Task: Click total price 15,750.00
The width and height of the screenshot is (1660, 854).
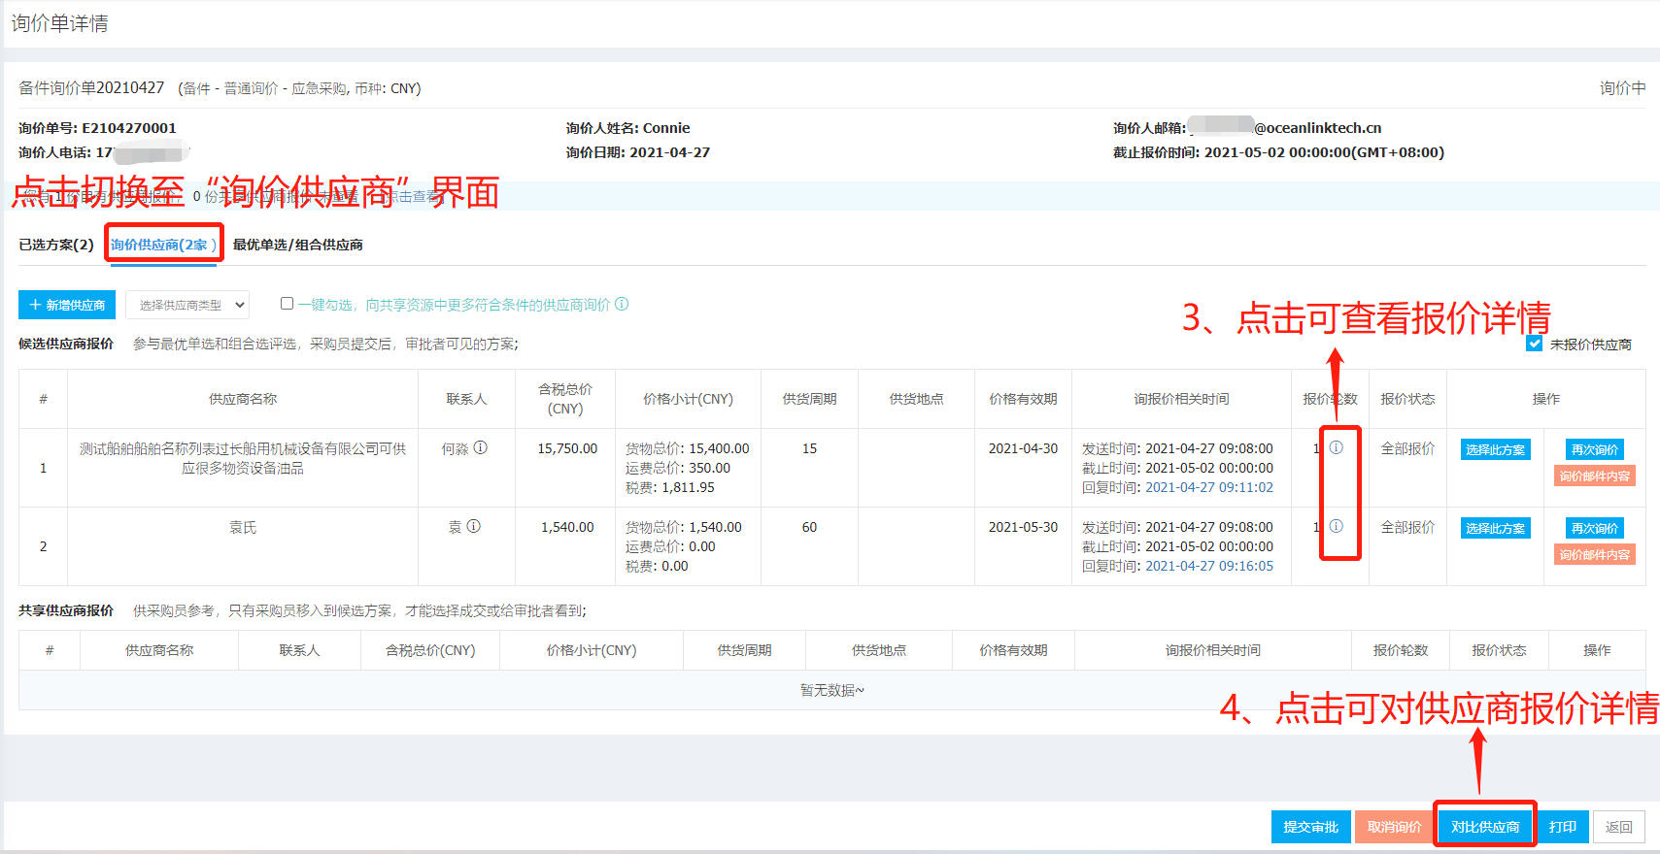Action: pos(567,448)
